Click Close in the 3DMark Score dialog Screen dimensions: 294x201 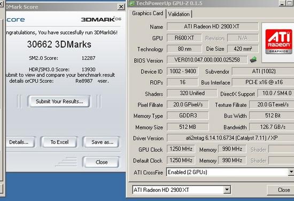pos(102,162)
